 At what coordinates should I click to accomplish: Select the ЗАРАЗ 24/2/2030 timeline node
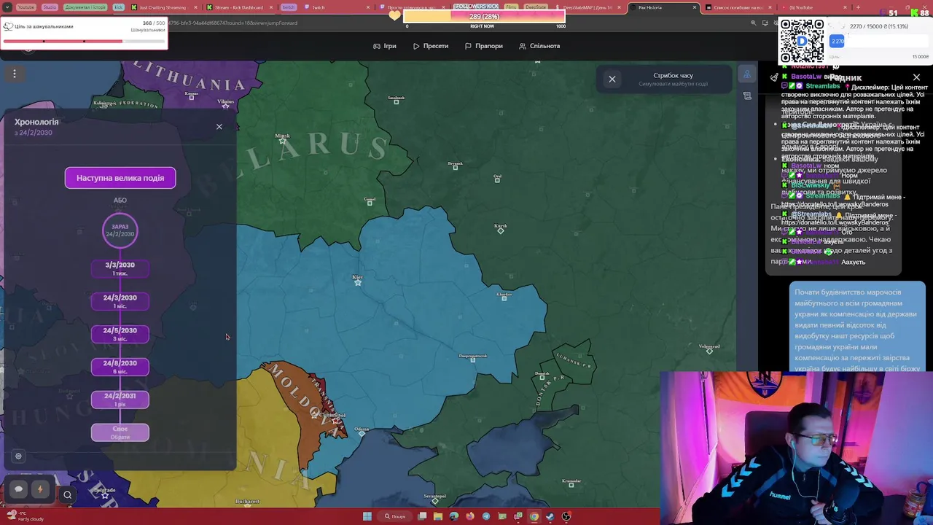click(120, 230)
